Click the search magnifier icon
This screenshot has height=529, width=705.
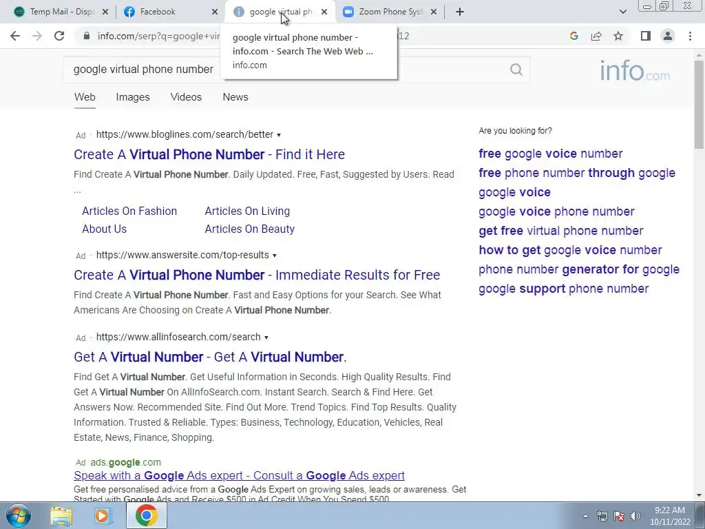pyautogui.click(x=516, y=70)
